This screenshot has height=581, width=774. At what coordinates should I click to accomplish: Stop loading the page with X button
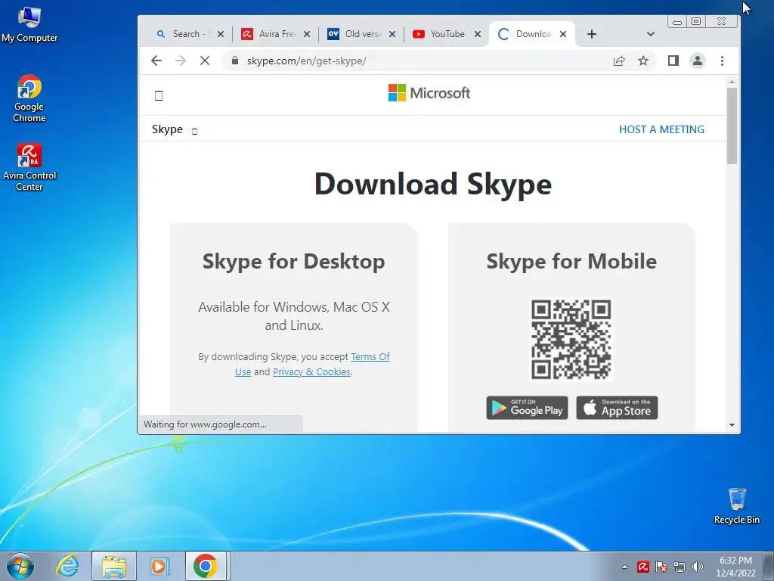tap(204, 61)
